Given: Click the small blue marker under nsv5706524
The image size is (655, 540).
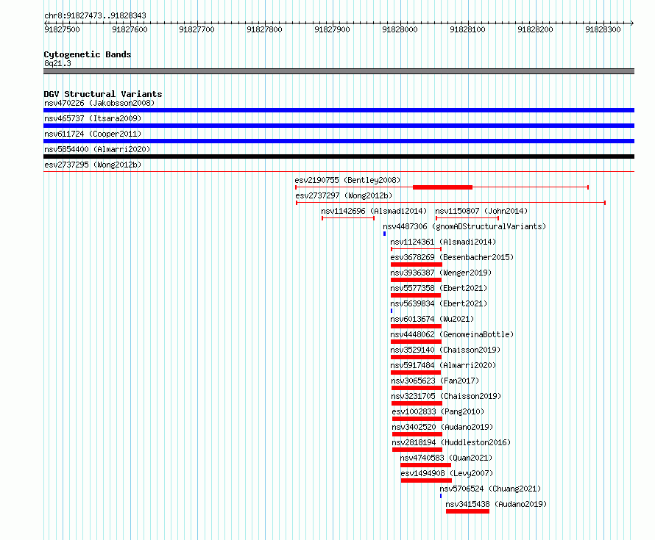Looking at the screenshot, I should point(441,496).
